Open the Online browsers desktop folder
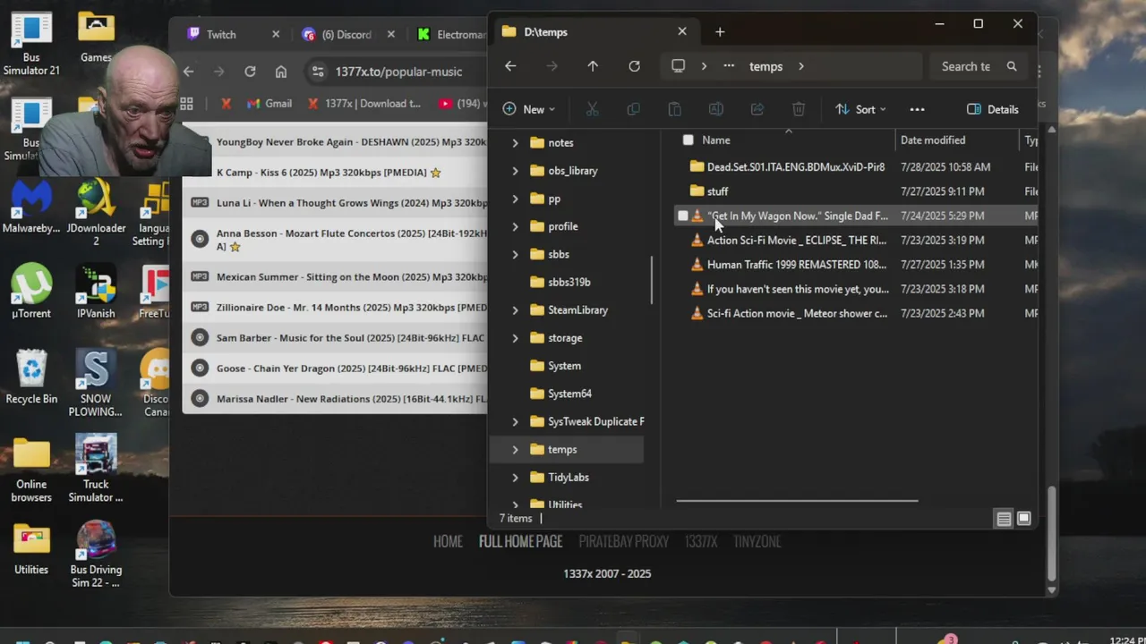 [x=31, y=470]
